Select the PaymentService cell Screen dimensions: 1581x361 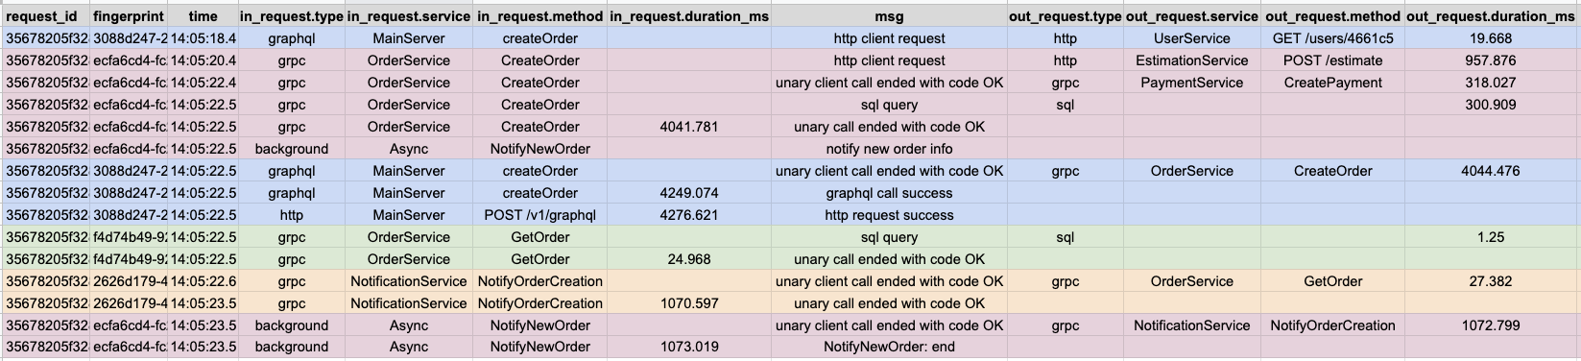[x=1191, y=83]
